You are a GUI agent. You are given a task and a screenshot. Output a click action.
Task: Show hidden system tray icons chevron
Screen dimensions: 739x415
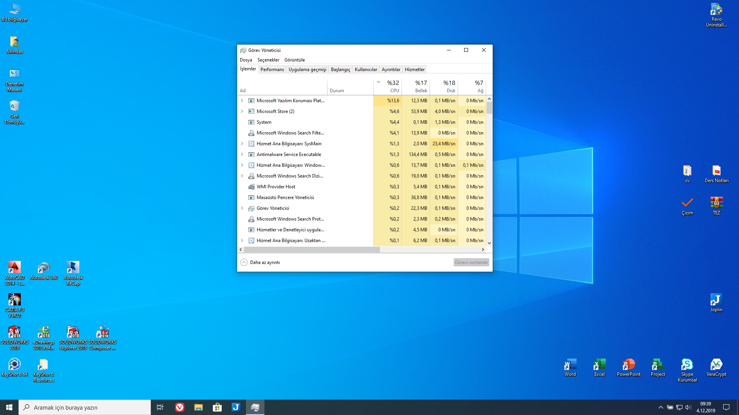point(660,407)
